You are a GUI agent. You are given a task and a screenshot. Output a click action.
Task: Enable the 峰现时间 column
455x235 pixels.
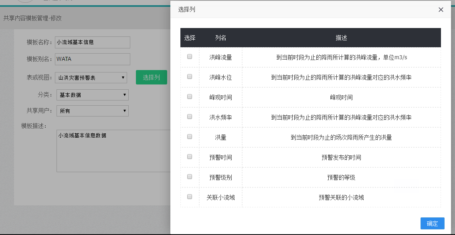pos(189,96)
